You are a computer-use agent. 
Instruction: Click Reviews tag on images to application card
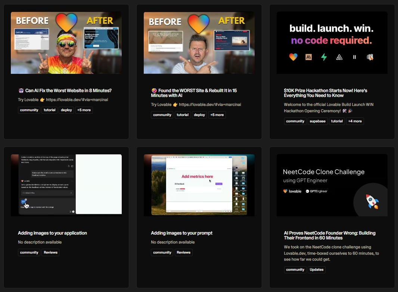click(x=50, y=252)
